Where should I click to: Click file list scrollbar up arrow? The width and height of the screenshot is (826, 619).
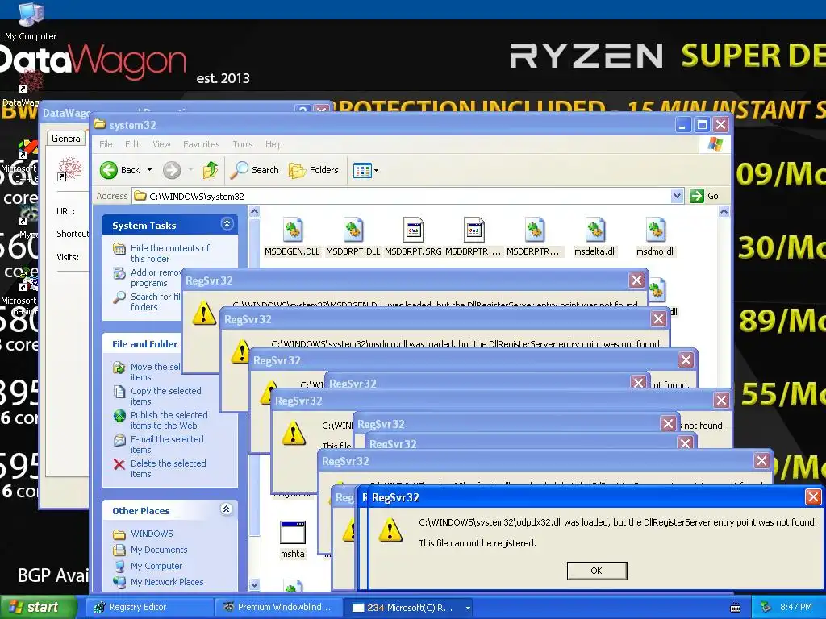tap(724, 212)
